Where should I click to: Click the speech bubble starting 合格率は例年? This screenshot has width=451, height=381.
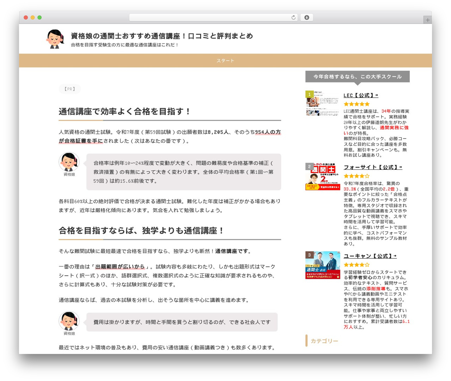184,172
